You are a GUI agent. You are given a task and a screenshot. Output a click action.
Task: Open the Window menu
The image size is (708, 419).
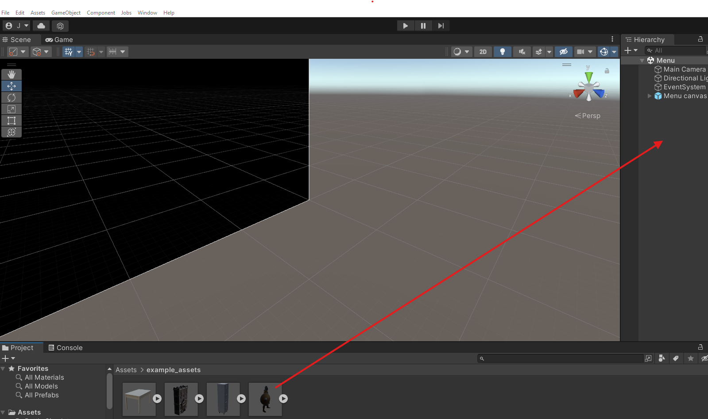click(147, 13)
